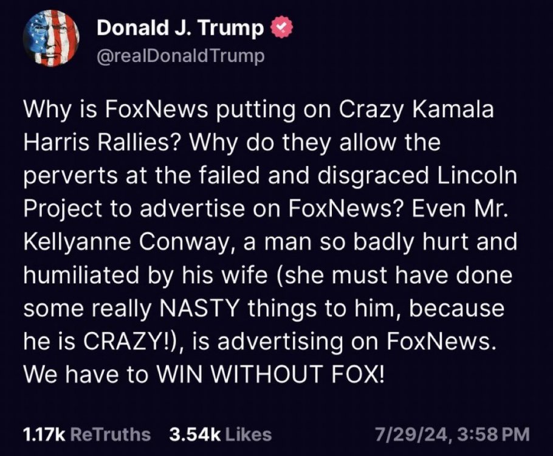This screenshot has width=553, height=456.
Task: View the 3.54k Likes count
Action: pos(187,434)
